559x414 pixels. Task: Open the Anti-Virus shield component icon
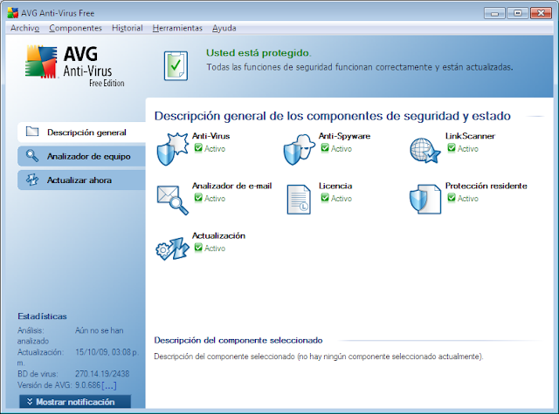pos(173,149)
